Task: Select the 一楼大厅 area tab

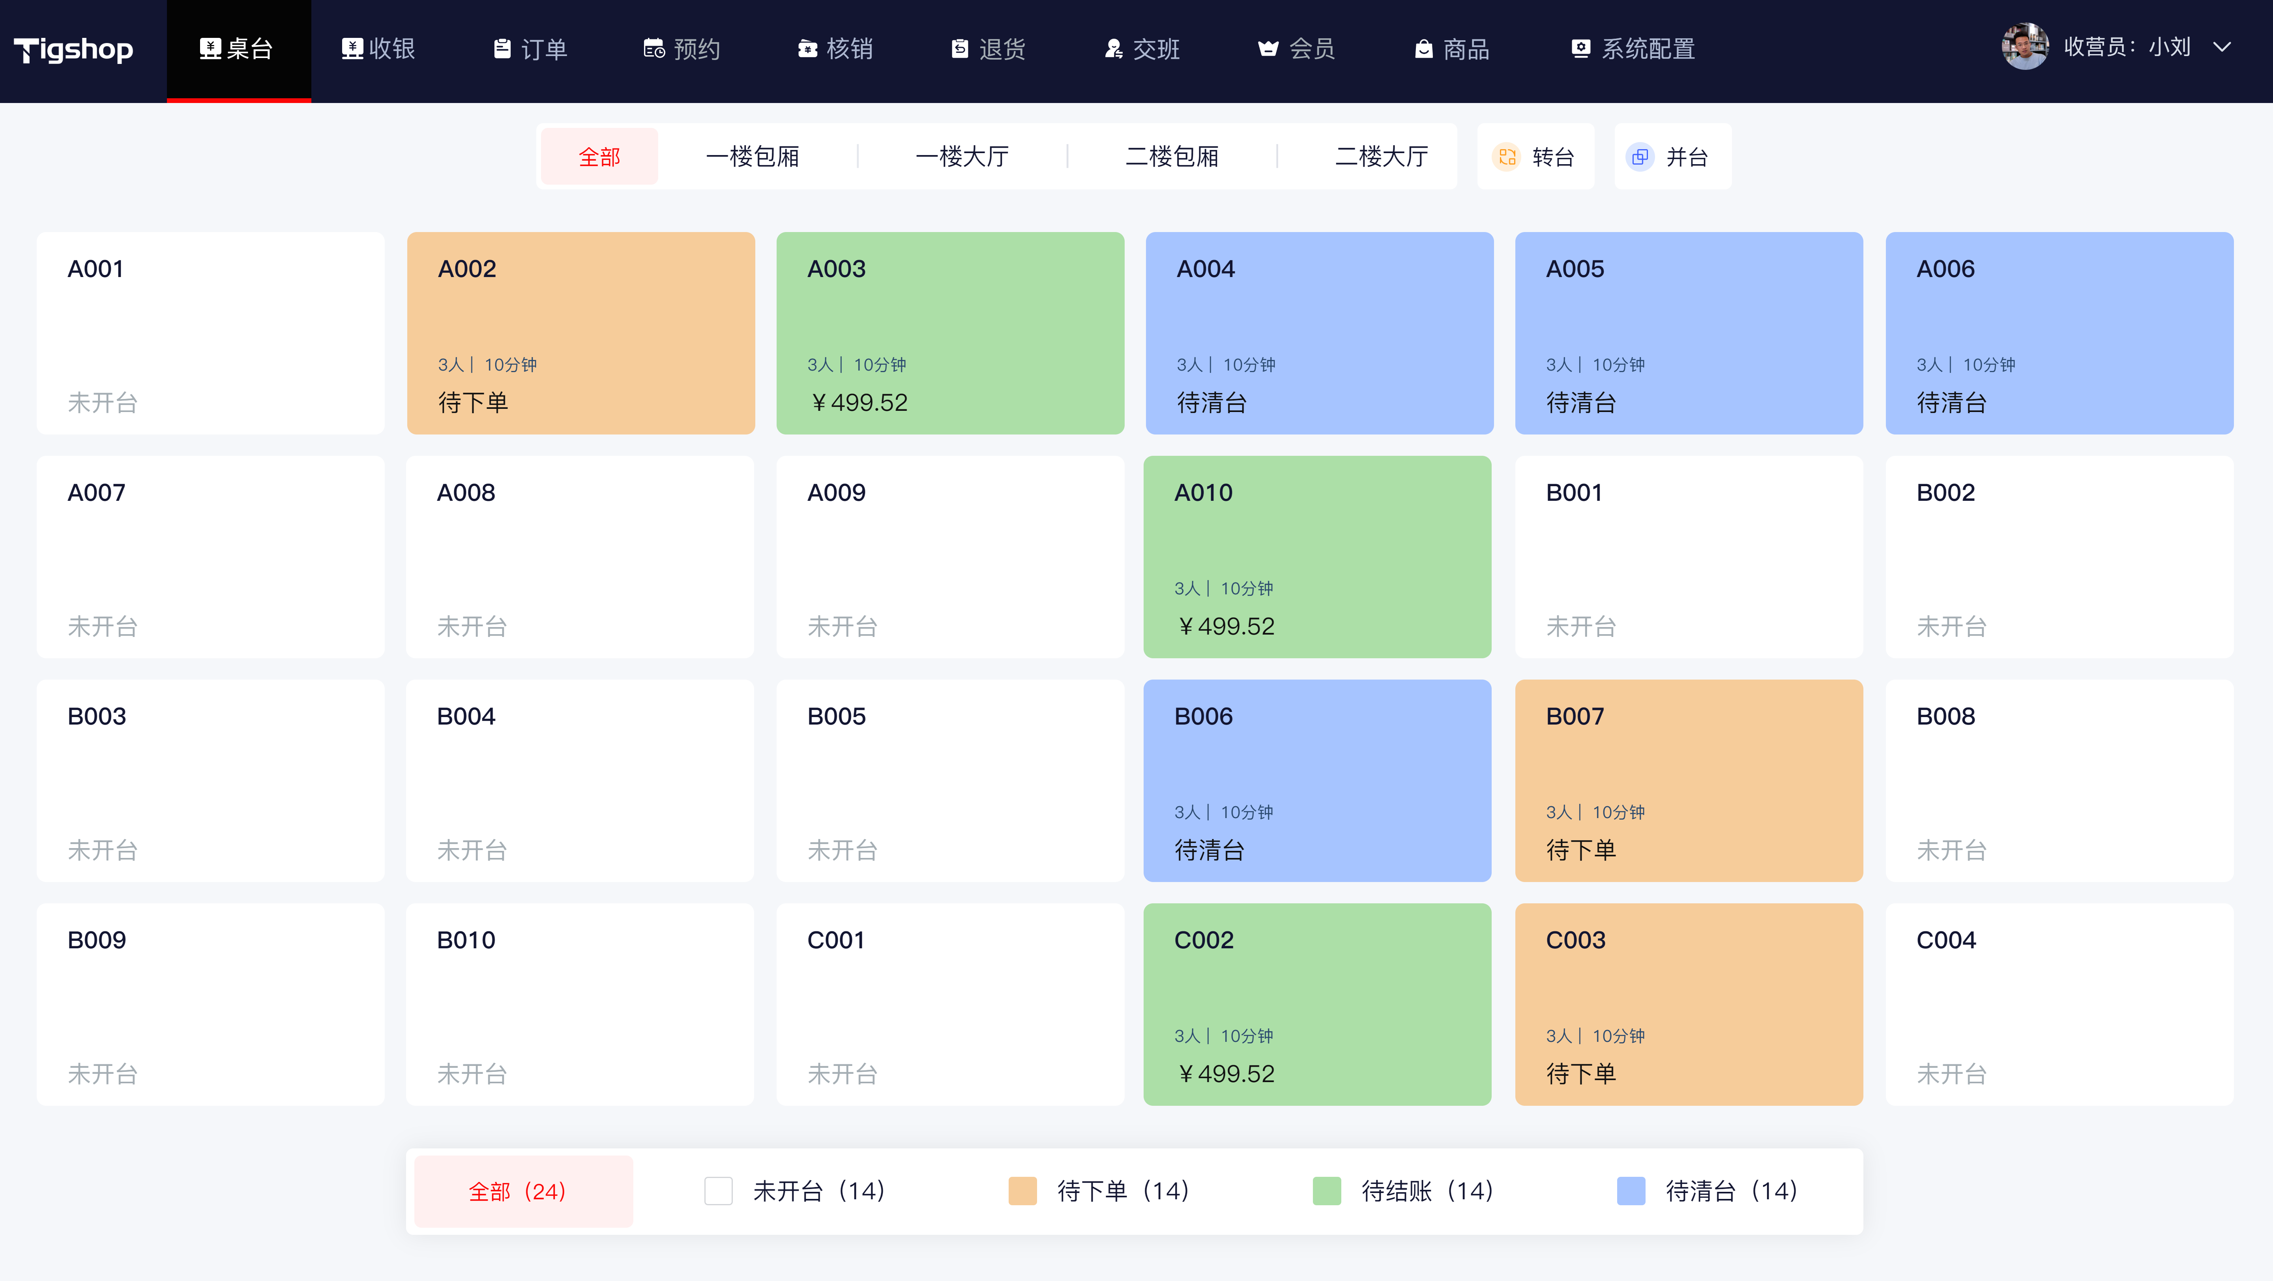Action: [962, 157]
